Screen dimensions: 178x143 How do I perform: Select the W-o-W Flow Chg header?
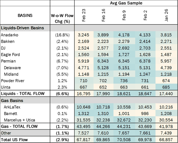pos(62,18)
